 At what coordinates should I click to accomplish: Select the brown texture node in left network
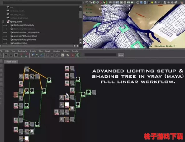tap(16, 95)
